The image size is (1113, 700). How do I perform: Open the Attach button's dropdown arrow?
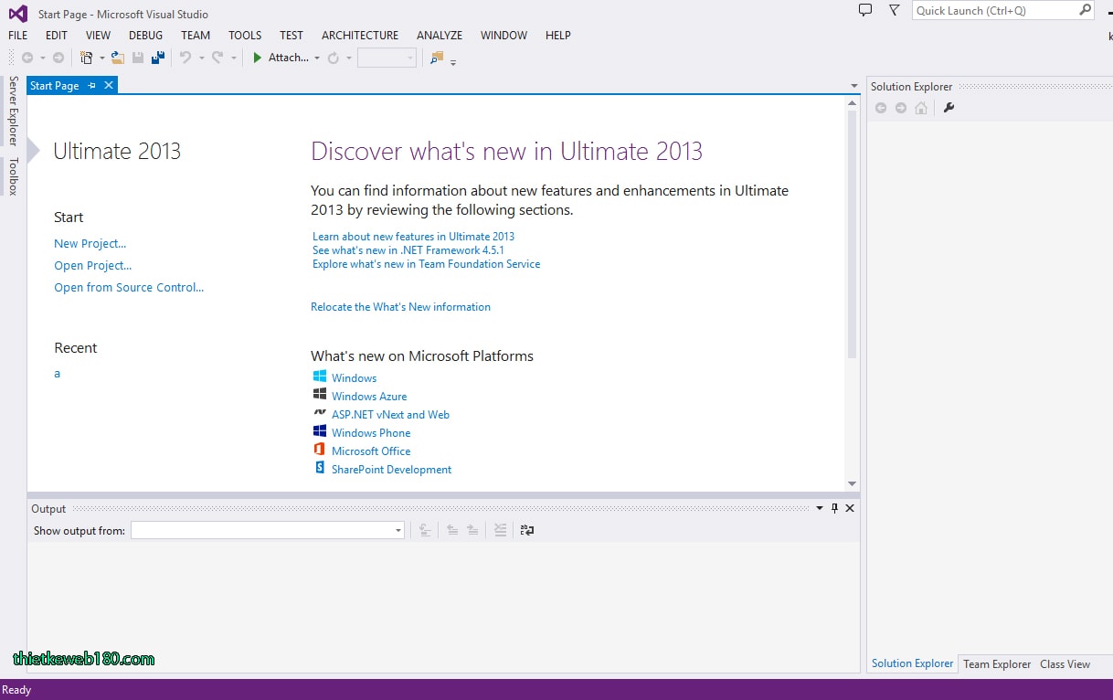[316, 57]
